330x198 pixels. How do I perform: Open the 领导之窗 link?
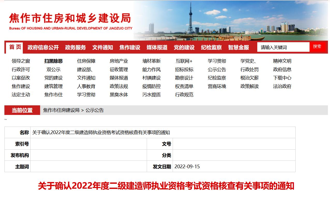[x=21, y=61]
